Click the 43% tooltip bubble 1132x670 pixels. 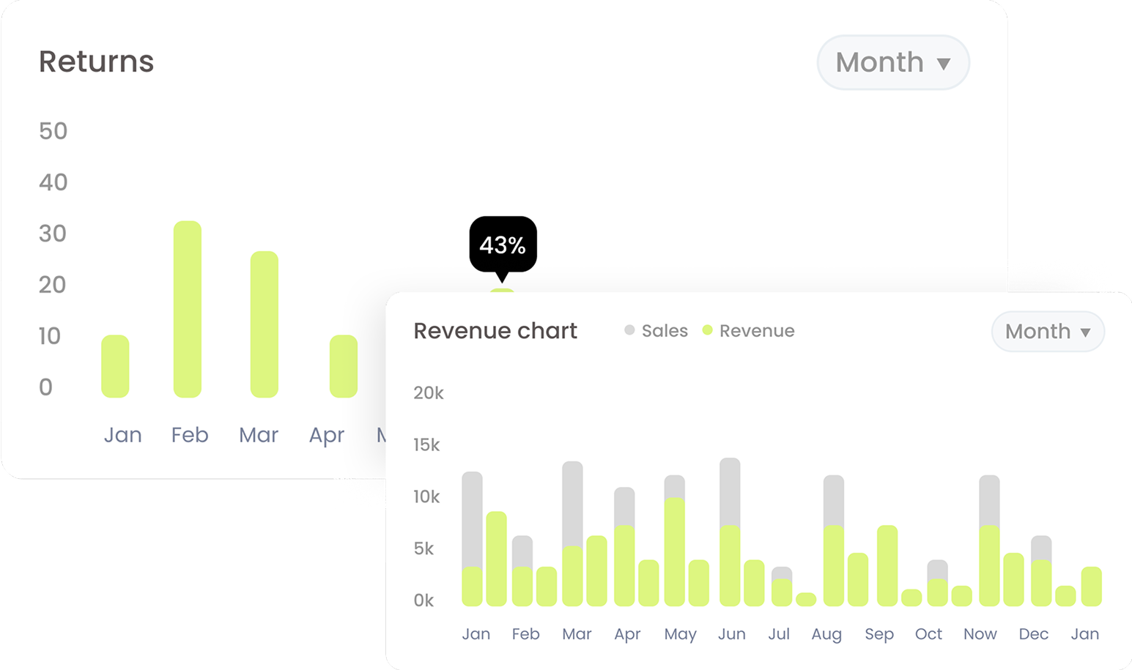pos(503,245)
